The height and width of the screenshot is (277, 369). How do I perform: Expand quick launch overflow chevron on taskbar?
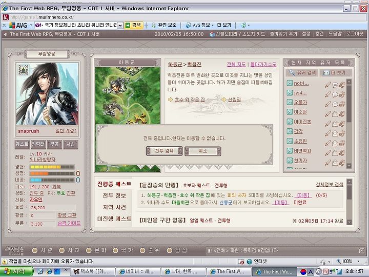coord(66,270)
